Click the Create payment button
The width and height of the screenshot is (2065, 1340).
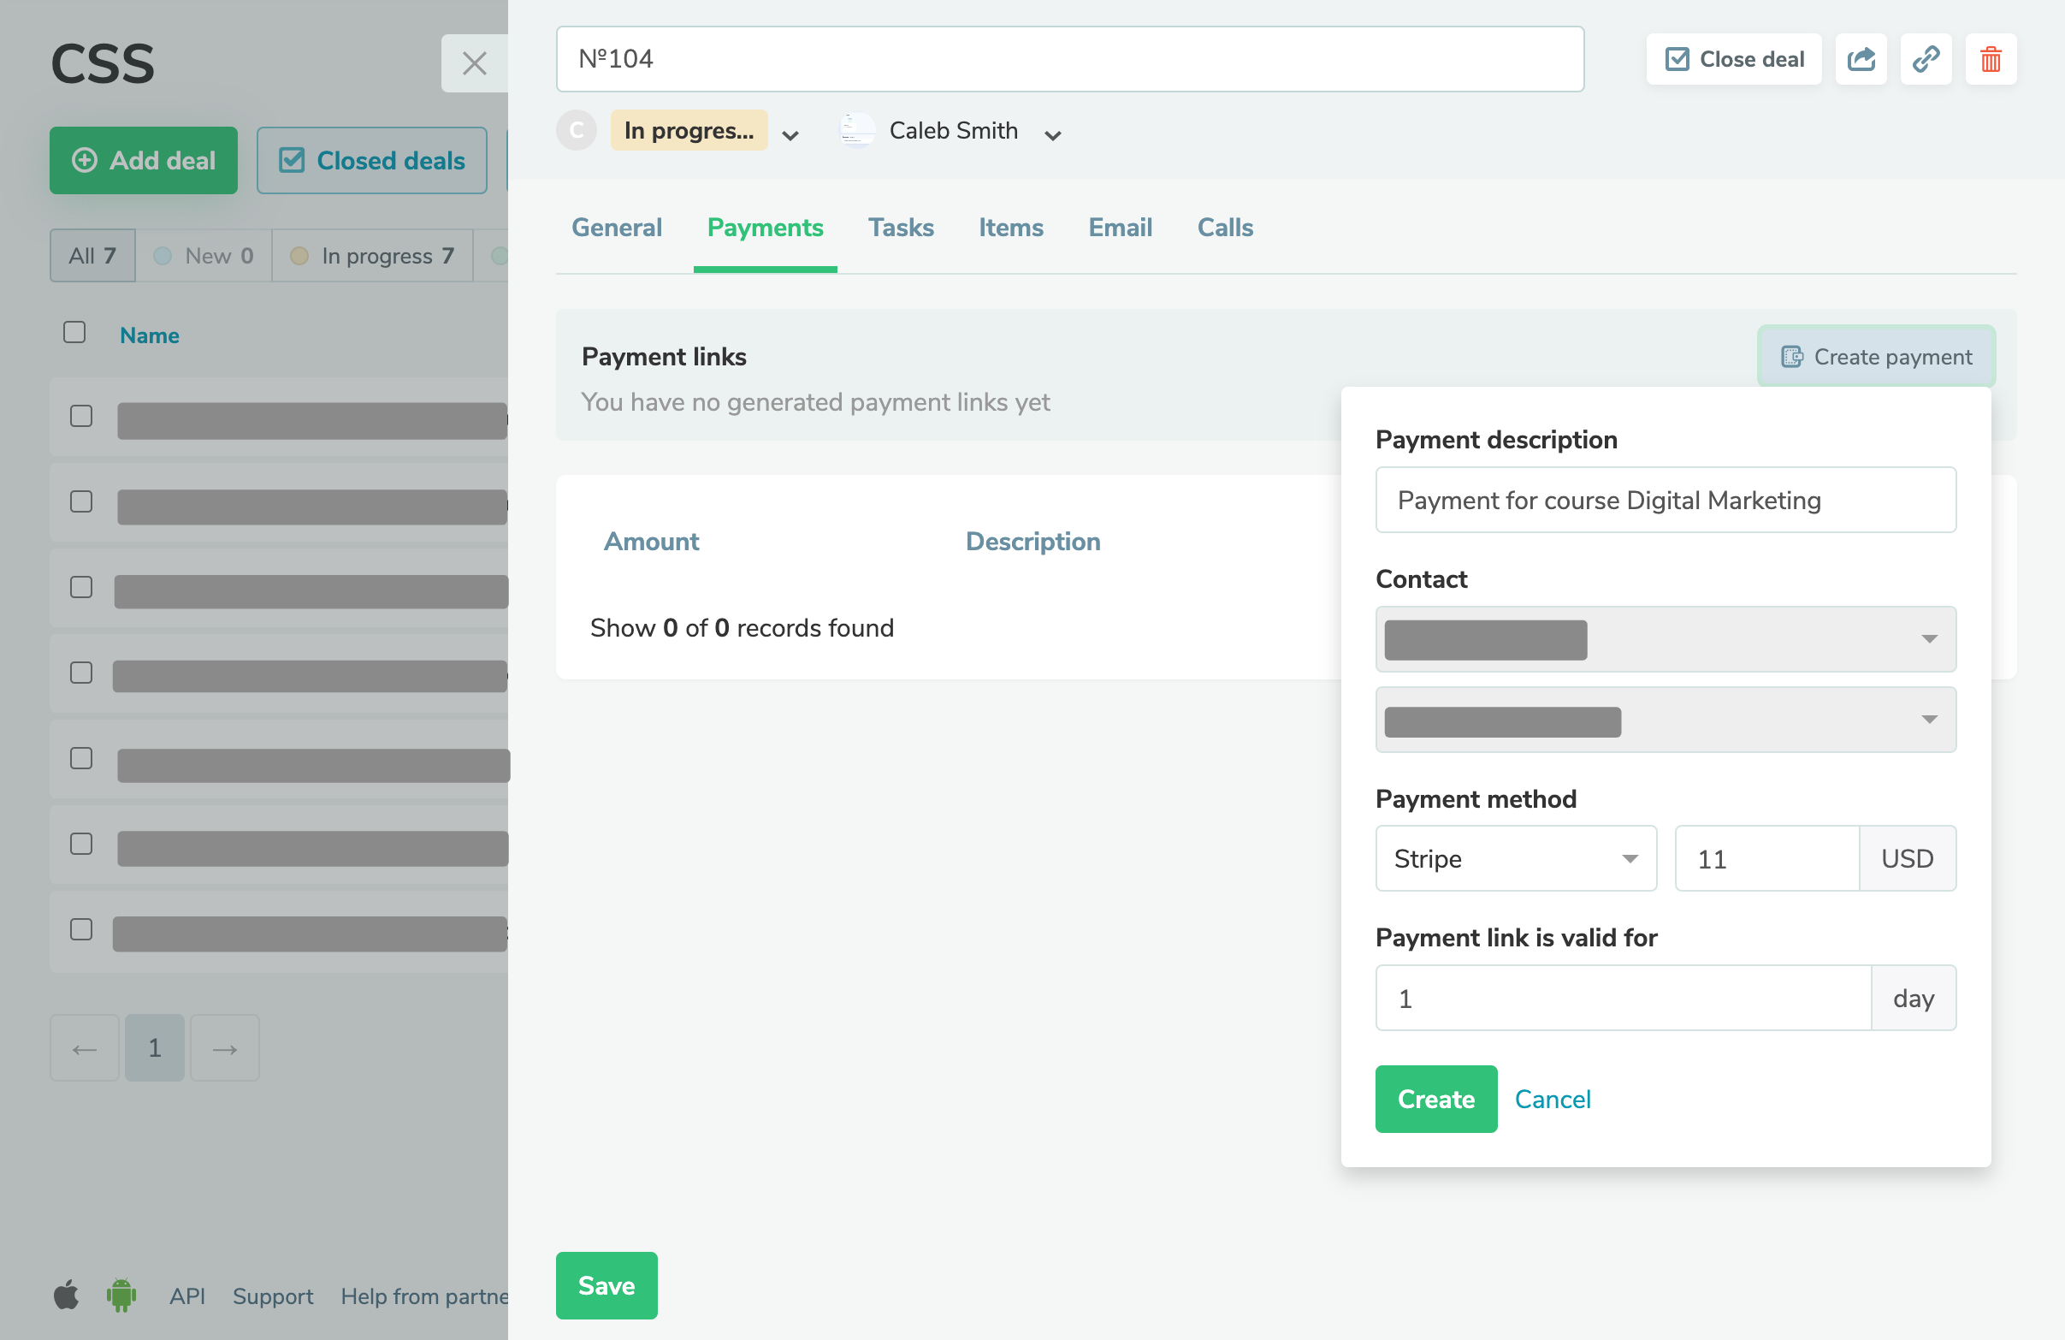point(1876,356)
